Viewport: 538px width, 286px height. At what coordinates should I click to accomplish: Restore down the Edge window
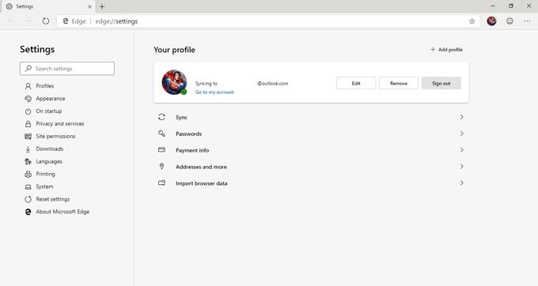(x=511, y=6)
